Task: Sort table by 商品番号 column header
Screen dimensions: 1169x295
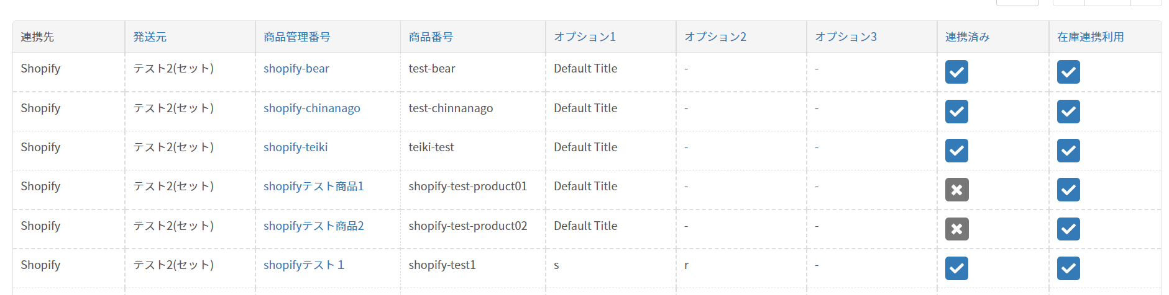Action: tap(431, 37)
